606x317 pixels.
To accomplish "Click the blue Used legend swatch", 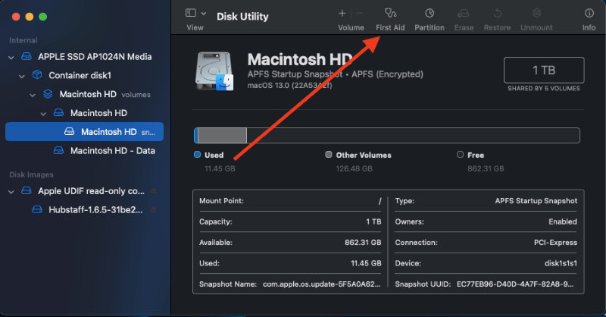I will click(197, 155).
